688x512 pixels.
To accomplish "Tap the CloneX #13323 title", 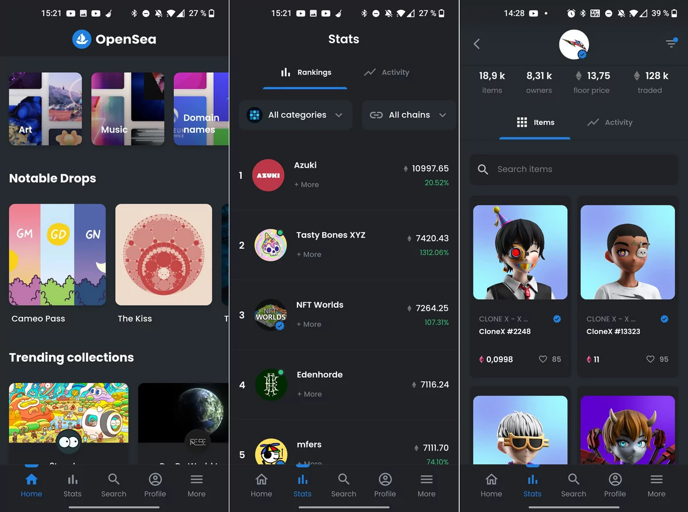I will 613,331.
